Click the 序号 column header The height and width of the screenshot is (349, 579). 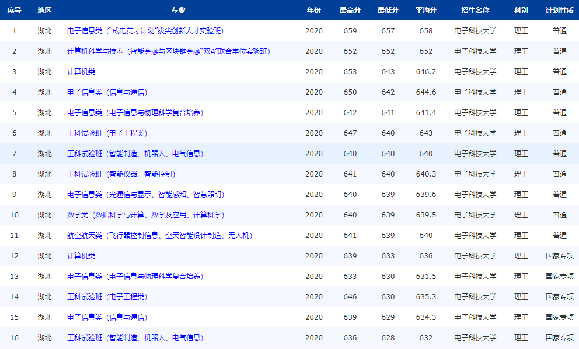click(x=16, y=9)
